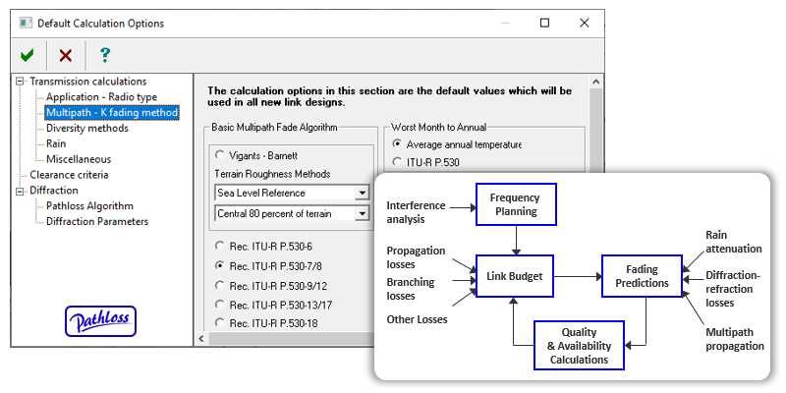This screenshot has width=786, height=393.
Task: Collapse the Diffraction tree node
Action: tap(20, 191)
